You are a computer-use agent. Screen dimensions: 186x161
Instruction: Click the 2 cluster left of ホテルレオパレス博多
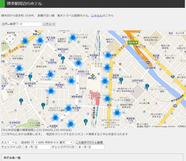coord(107,99)
